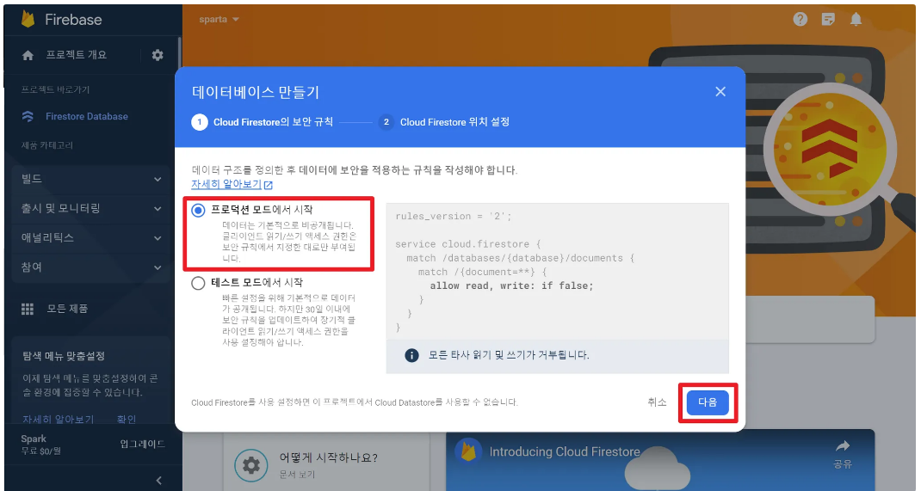The image size is (921, 491).
Task: Click the 문서 보기 link
Action: pyautogui.click(x=297, y=474)
